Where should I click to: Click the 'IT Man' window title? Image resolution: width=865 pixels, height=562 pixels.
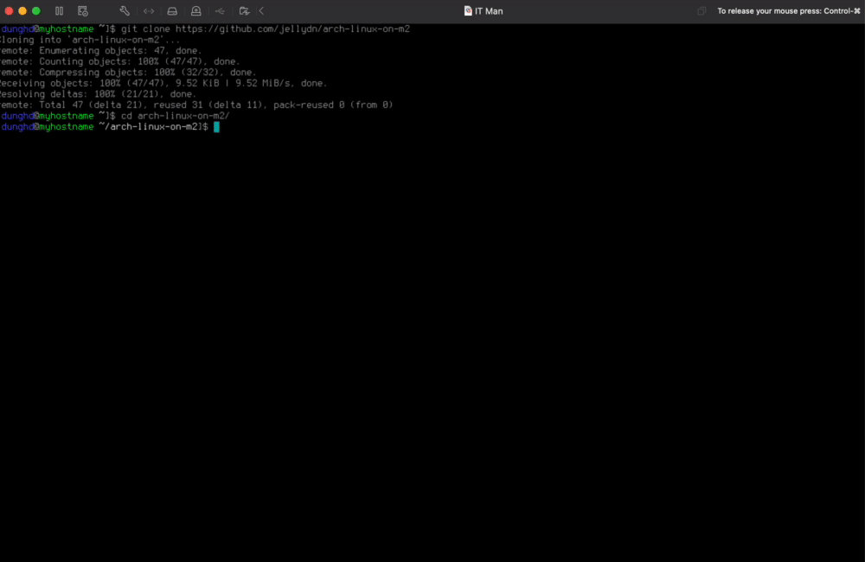(x=488, y=10)
